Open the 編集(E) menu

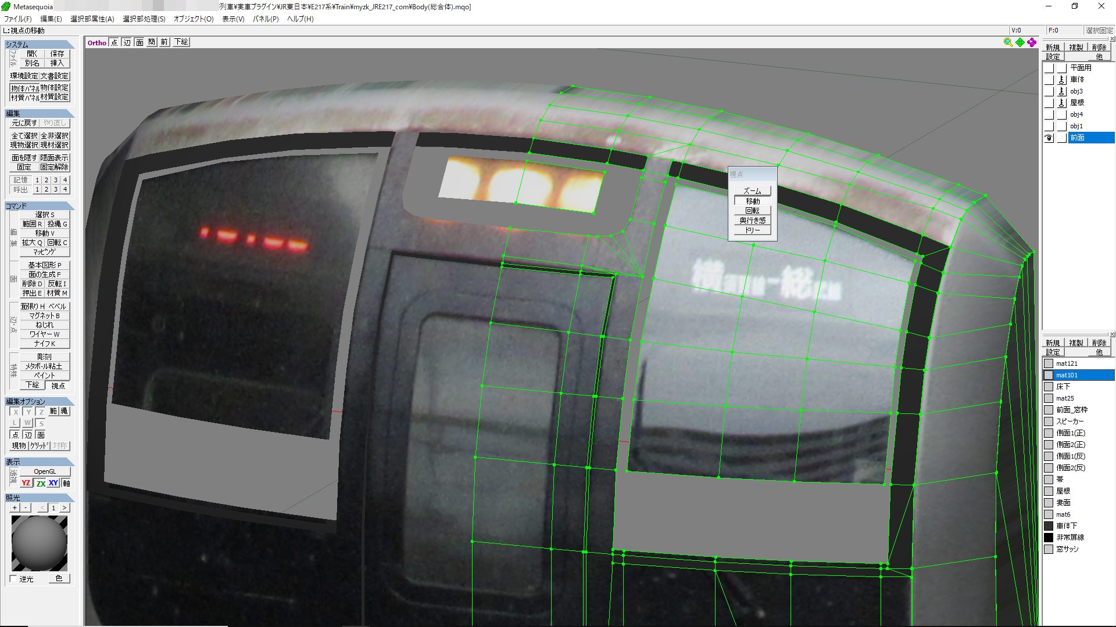(x=51, y=19)
